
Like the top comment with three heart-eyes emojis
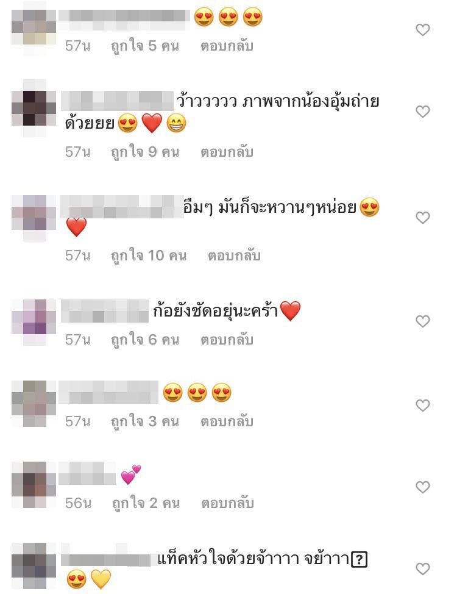(x=422, y=29)
